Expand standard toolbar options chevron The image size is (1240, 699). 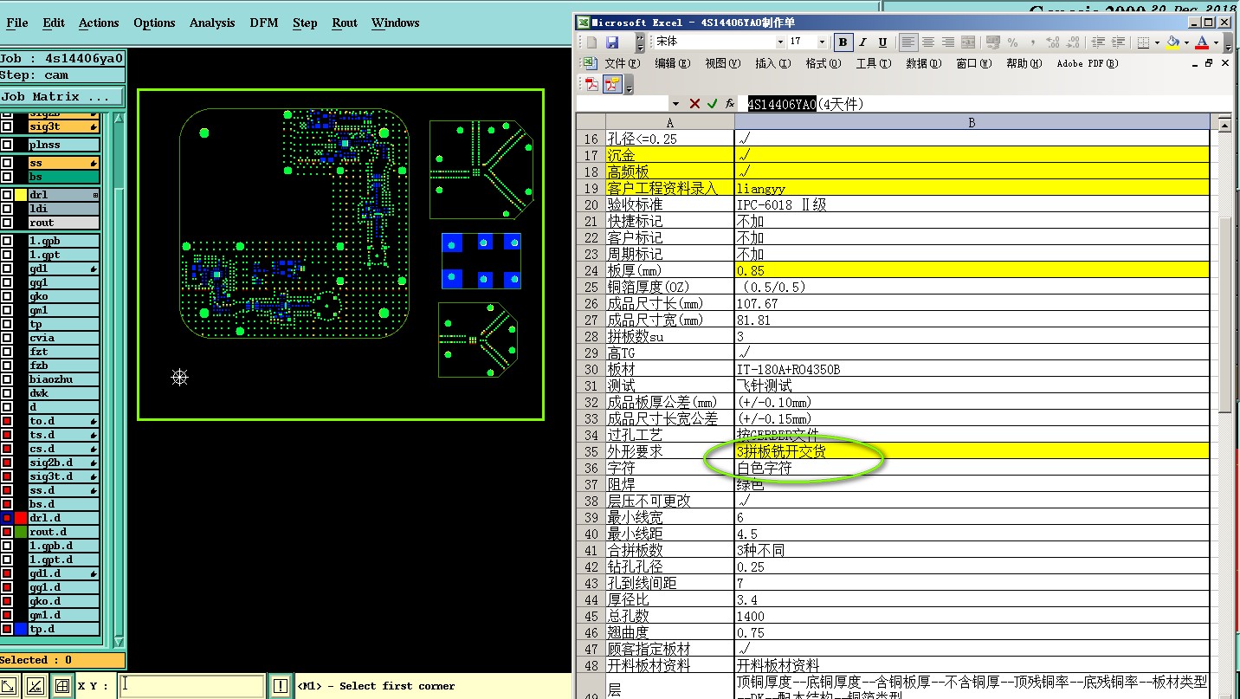[640, 42]
